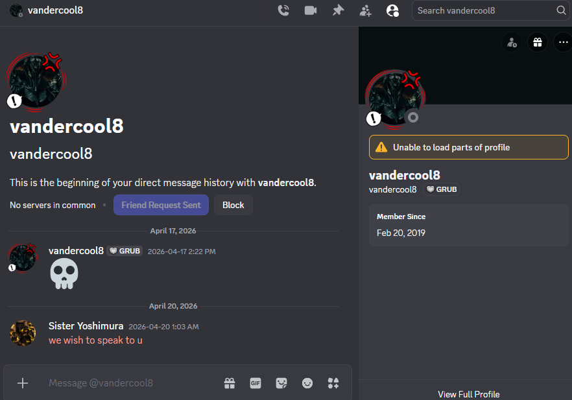Start a voice call with vandercool8
This screenshot has height=400, width=572.
[283, 10]
